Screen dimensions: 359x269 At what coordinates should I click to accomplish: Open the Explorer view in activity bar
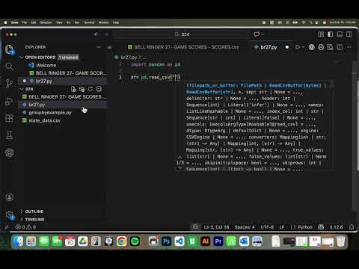9,49
